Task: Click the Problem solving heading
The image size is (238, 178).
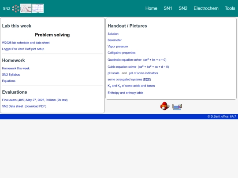Action: click(52, 35)
